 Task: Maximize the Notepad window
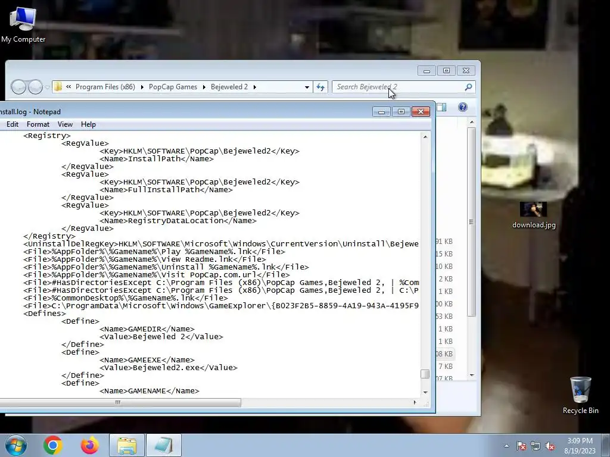(x=401, y=112)
